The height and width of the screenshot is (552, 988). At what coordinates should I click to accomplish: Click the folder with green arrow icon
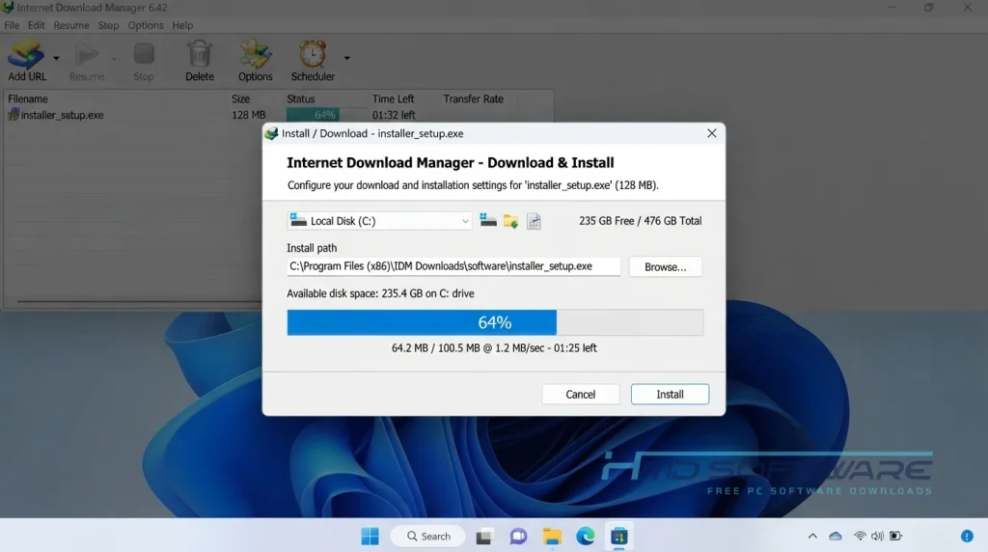click(x=511, y=221)
